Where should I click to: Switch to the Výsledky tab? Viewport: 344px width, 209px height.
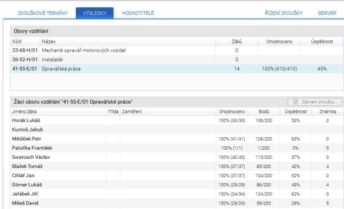pos(95,13)
